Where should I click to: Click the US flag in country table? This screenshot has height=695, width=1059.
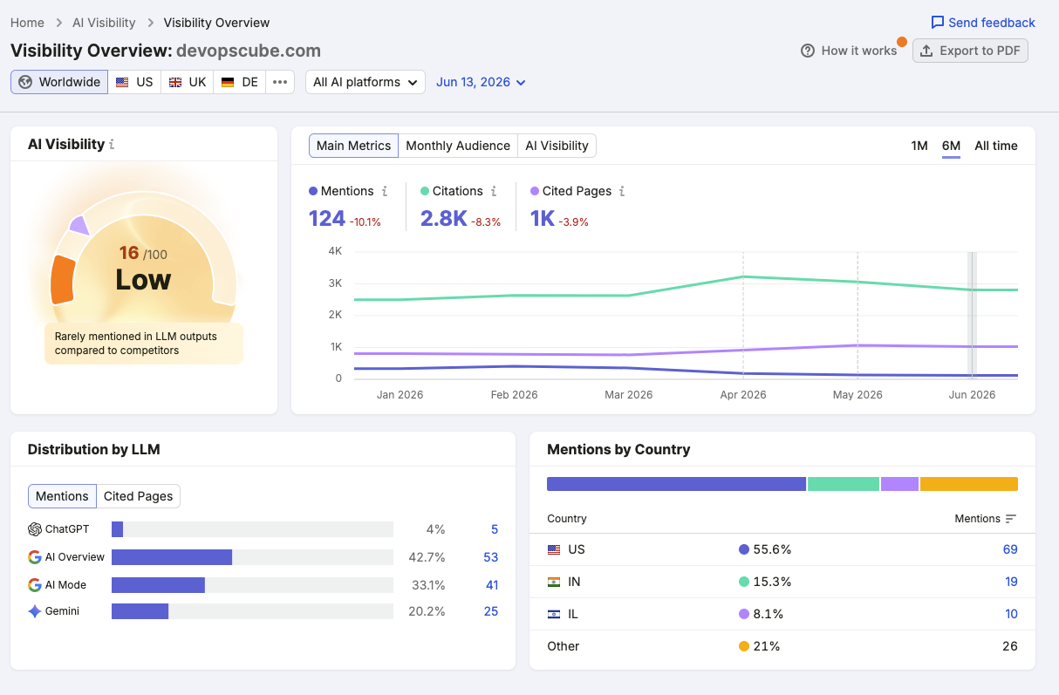pos(554,549)
